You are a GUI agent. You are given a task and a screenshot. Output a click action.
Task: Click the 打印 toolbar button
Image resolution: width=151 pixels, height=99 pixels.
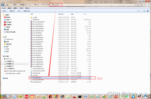[x=19, y=11]
